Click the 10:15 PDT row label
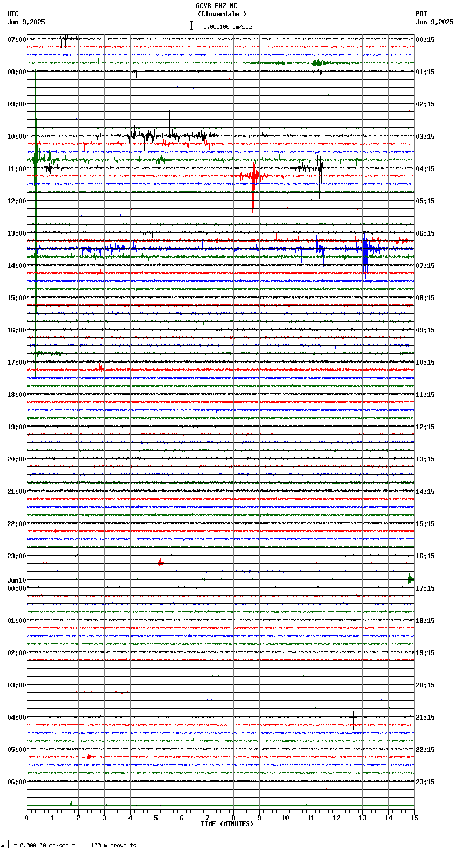 click(425, 363)
